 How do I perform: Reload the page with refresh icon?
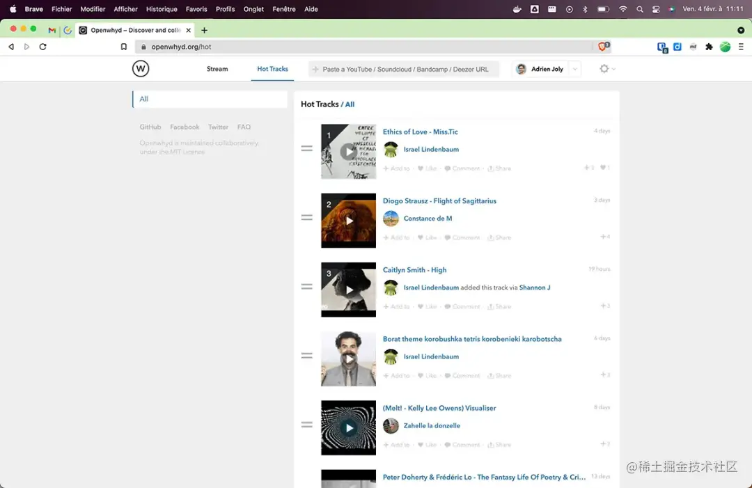(42, 47)
